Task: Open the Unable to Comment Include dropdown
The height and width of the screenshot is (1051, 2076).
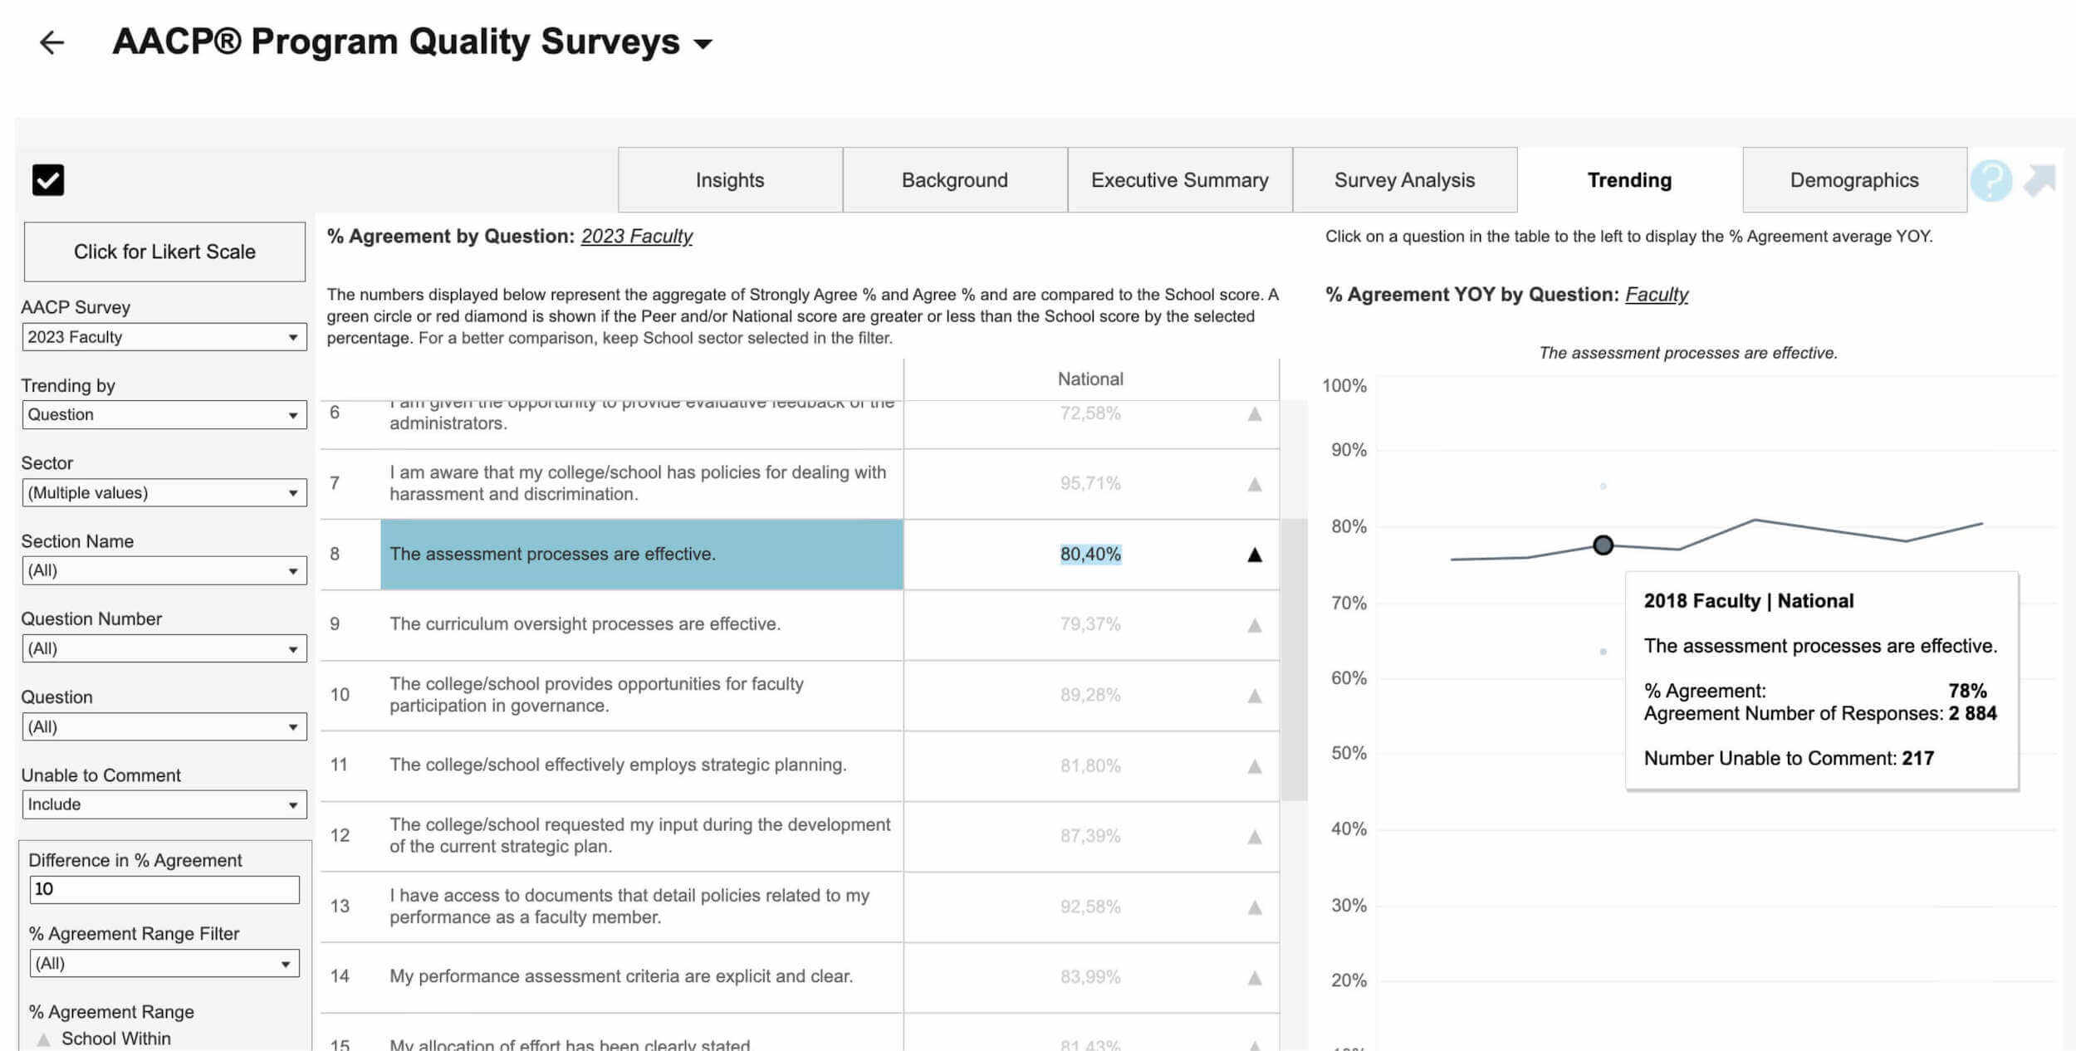Action: [164, 804]
